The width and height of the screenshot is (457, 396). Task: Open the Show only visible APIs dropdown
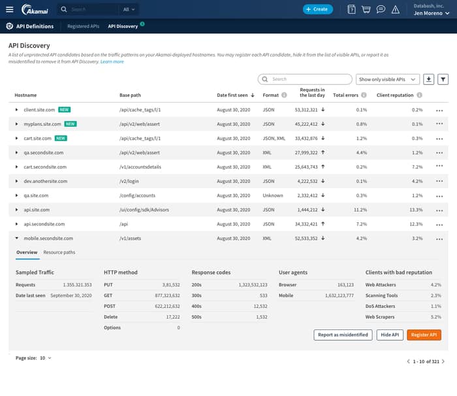[388, 79]
